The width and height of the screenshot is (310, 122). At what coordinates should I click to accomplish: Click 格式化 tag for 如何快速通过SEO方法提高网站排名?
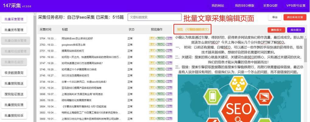tap(161, 63)
